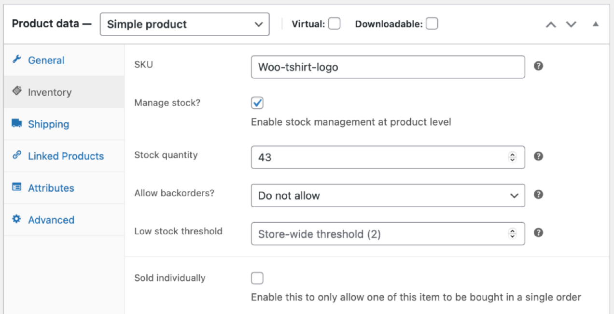Image resolution: width=614 pixels, height=314 pixels.
Task: Enable the Virtual checkbox
Action: click(x=334, y=24)
